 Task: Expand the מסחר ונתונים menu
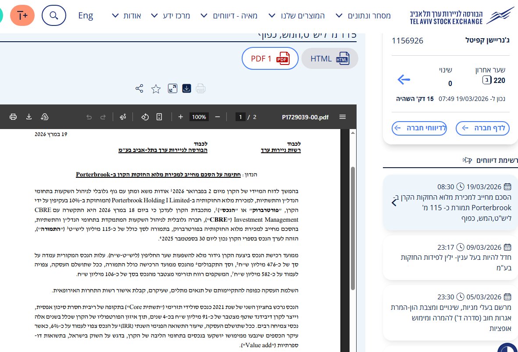tap(363, 15)
